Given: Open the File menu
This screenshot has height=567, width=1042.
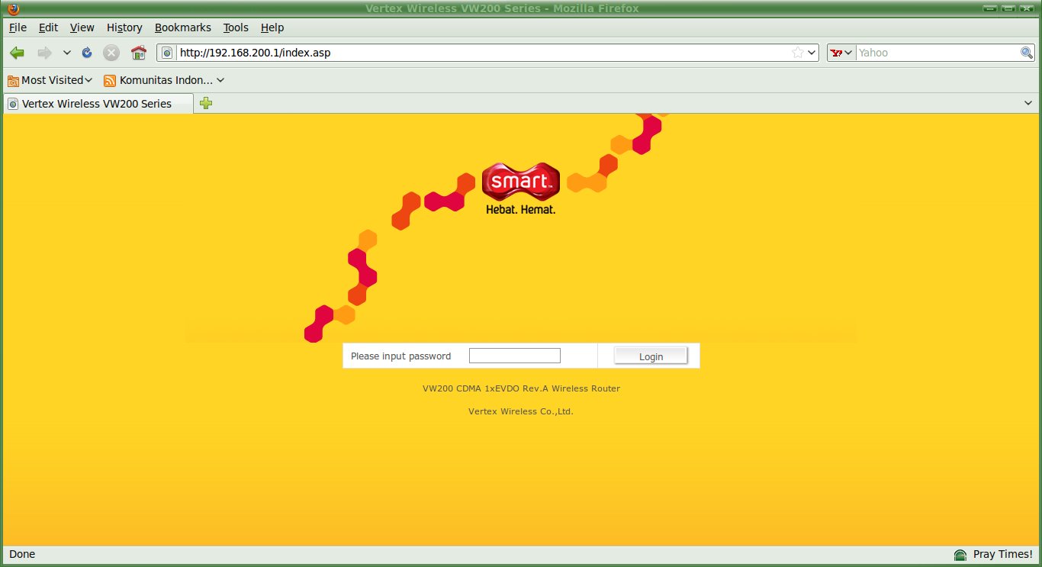Looking at the screenshot, I should click(x=18, y=27).
